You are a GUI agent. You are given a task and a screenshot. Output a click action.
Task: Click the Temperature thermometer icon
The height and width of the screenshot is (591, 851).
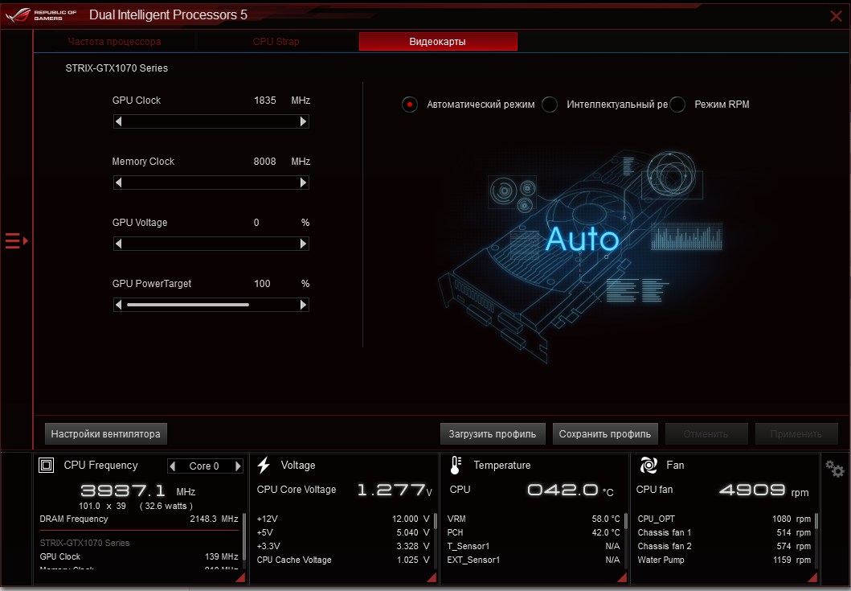click(x=456, y=465)
